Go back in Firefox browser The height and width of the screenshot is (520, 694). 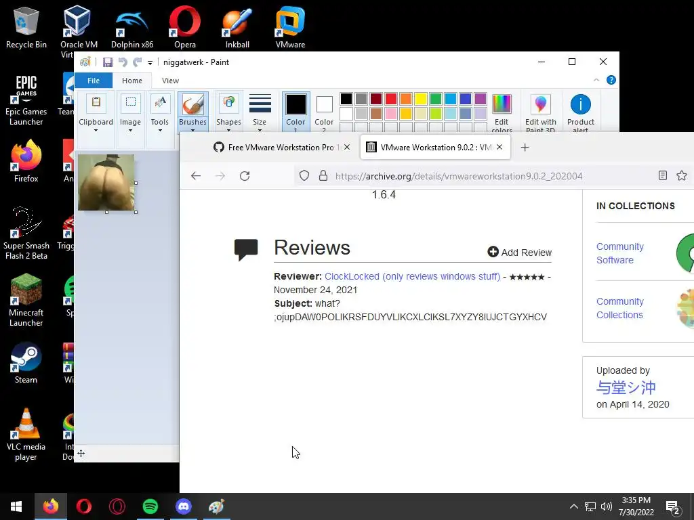196,176
